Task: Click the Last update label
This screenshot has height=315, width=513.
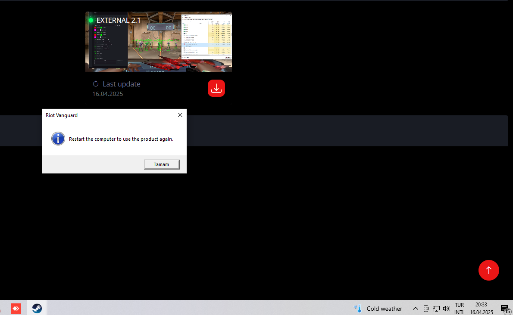Action: click(x=122, y=84)
